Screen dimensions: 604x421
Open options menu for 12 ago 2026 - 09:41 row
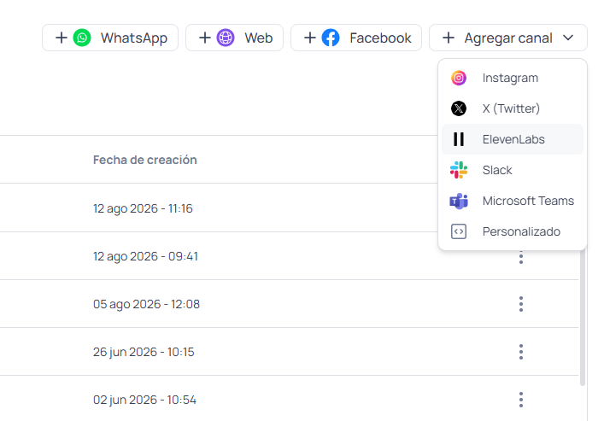click(521, 256)
